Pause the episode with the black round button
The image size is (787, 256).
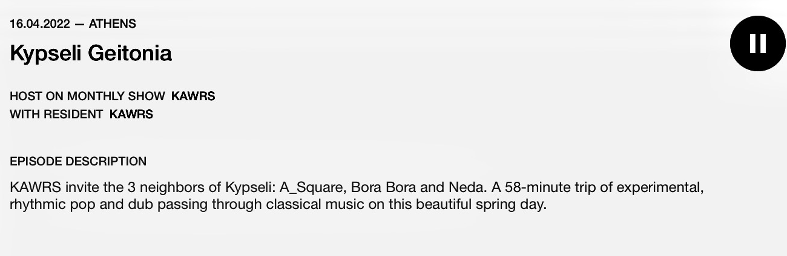click(x=758, y=43)
